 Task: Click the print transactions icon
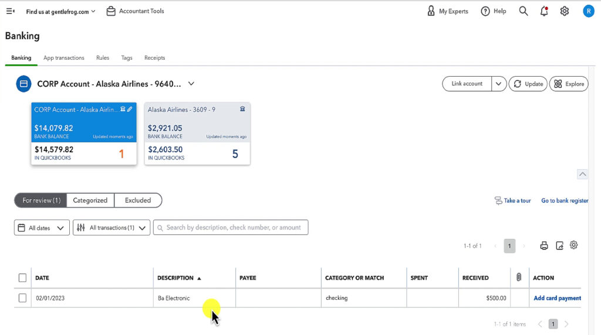(544, 246)
